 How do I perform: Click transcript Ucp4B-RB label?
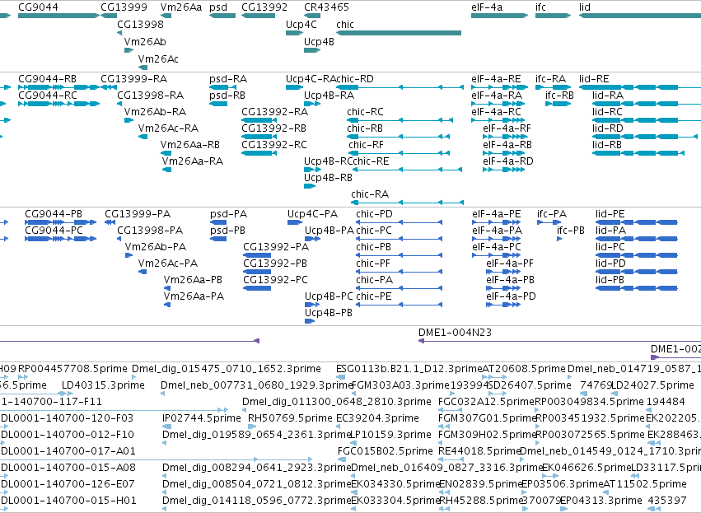click(328, 178)
